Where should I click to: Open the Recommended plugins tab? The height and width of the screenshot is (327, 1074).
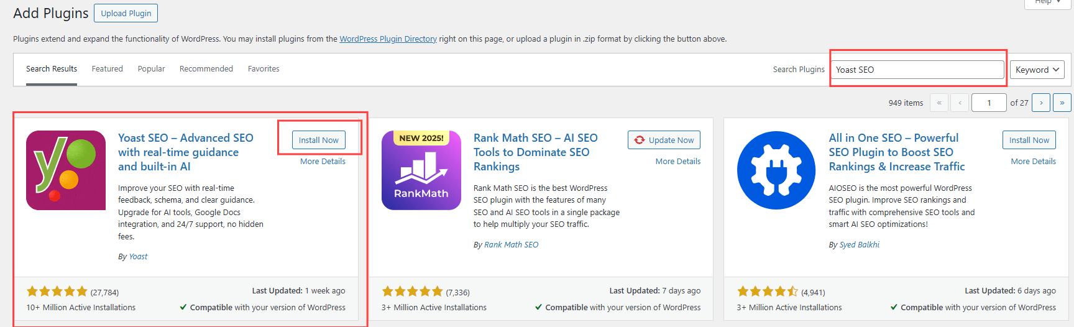[x=206, y=69]
